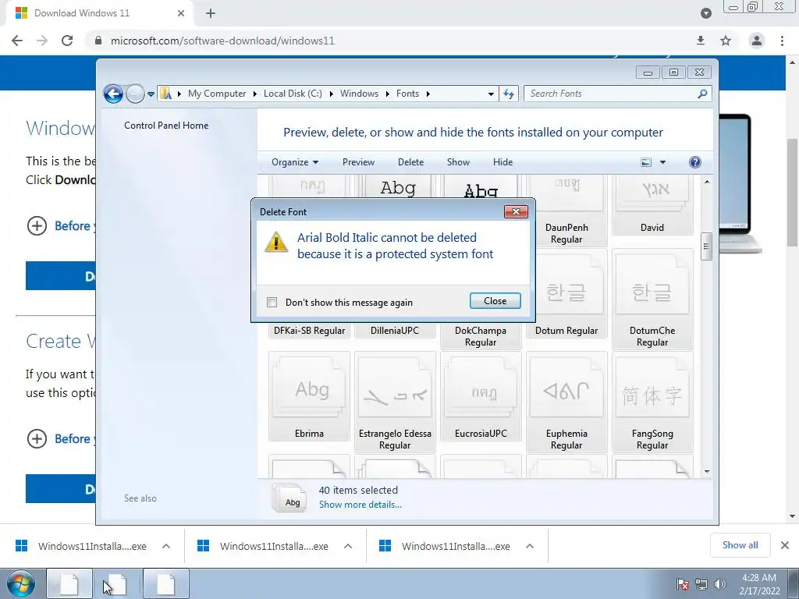Viewport: 799px width, 599px height.
Task: Click Fonts breadcrumb segment
Action: pos(407,94)
